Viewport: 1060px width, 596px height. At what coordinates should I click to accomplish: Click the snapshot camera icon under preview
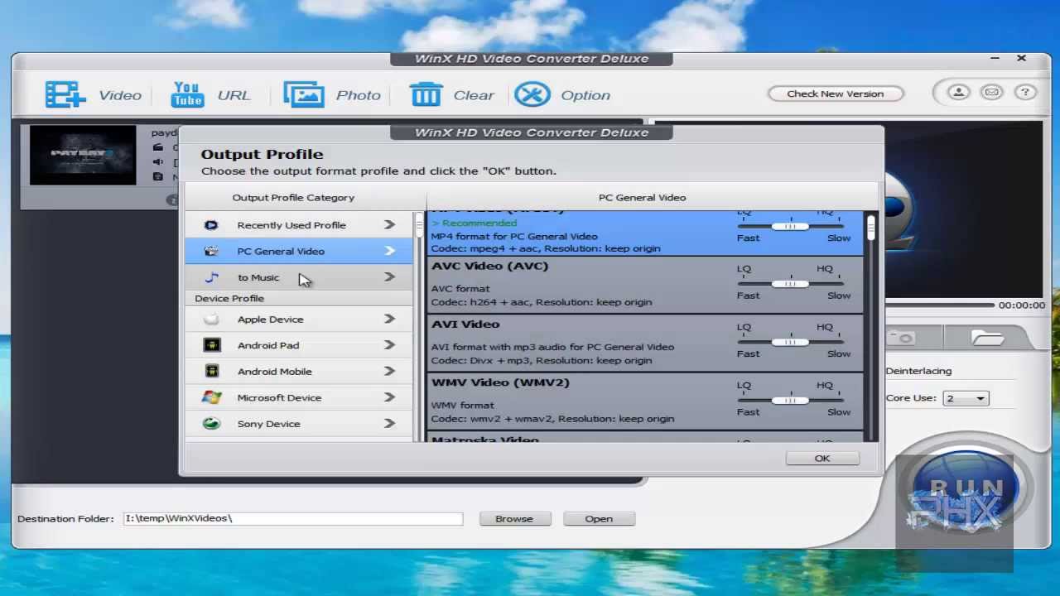[x=903, y=338]
